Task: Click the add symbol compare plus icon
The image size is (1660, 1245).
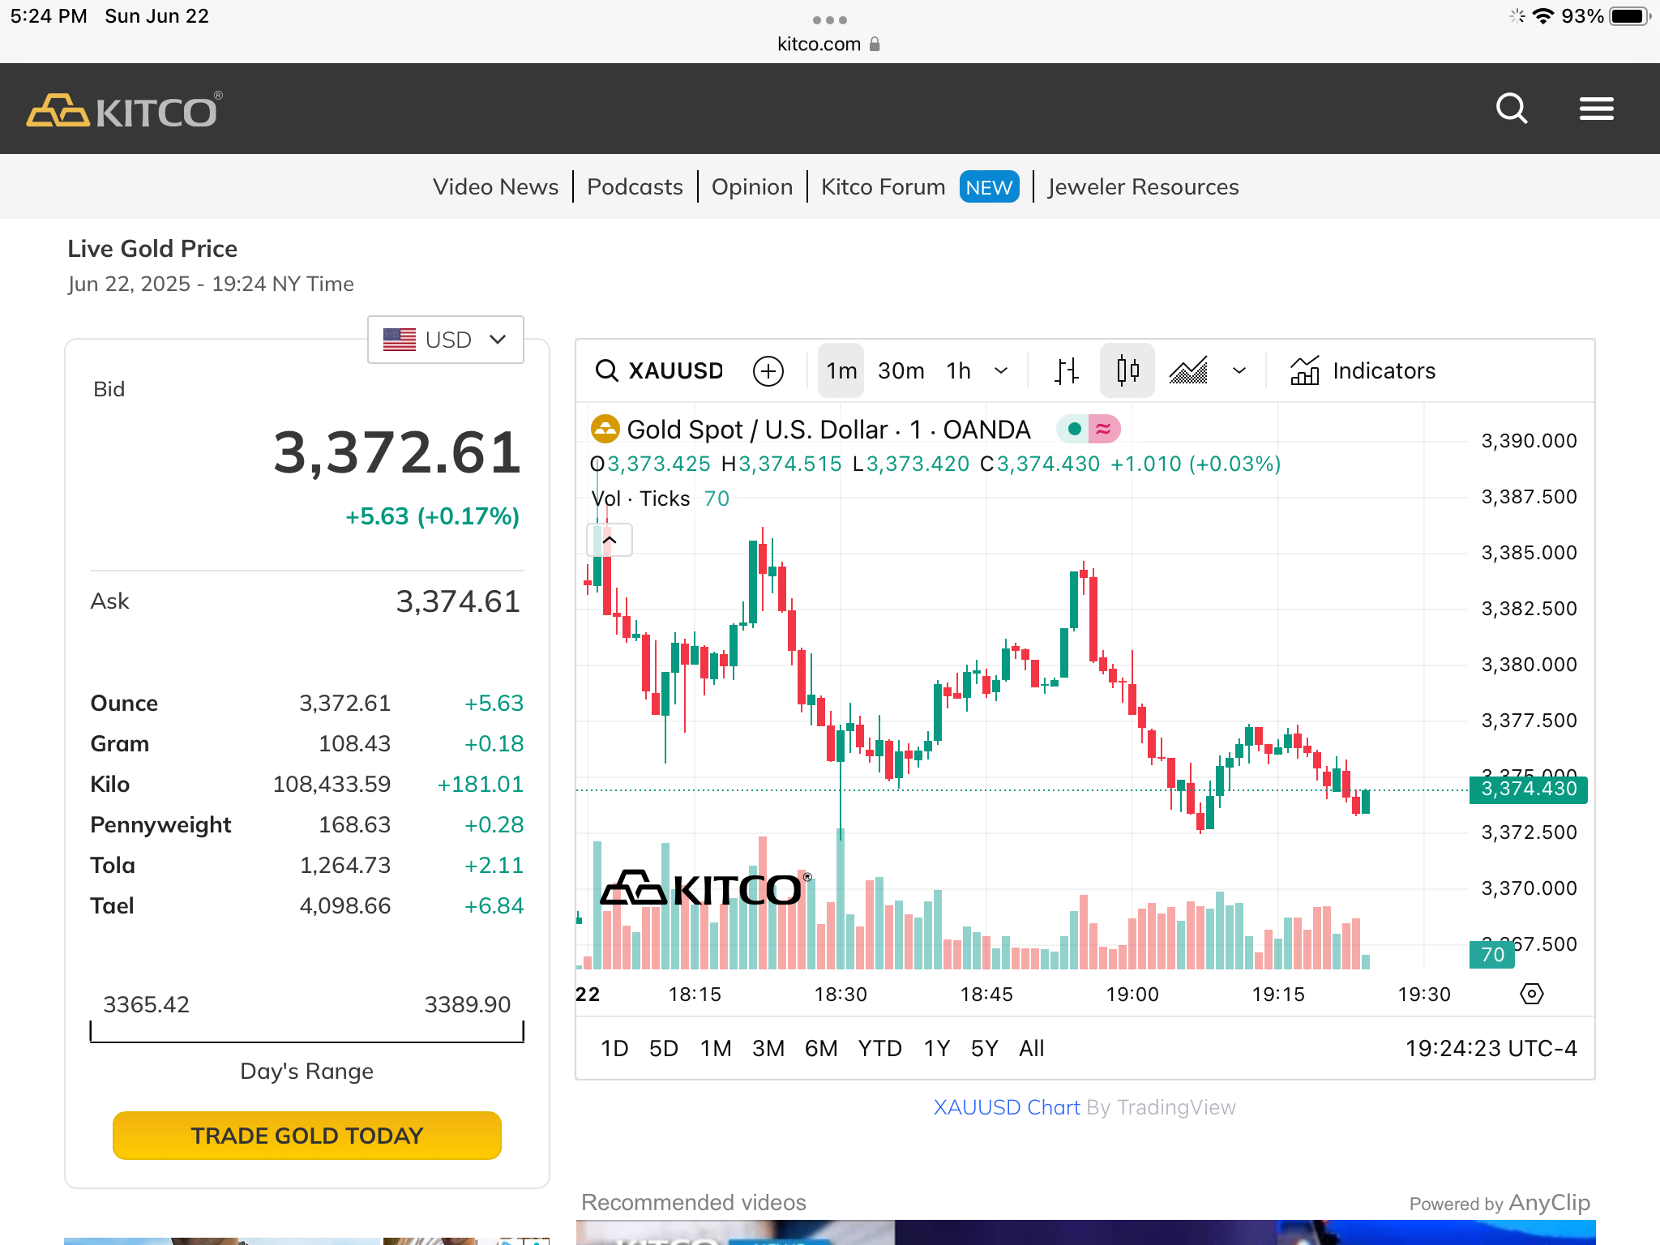Action: (x=768, y=371)
